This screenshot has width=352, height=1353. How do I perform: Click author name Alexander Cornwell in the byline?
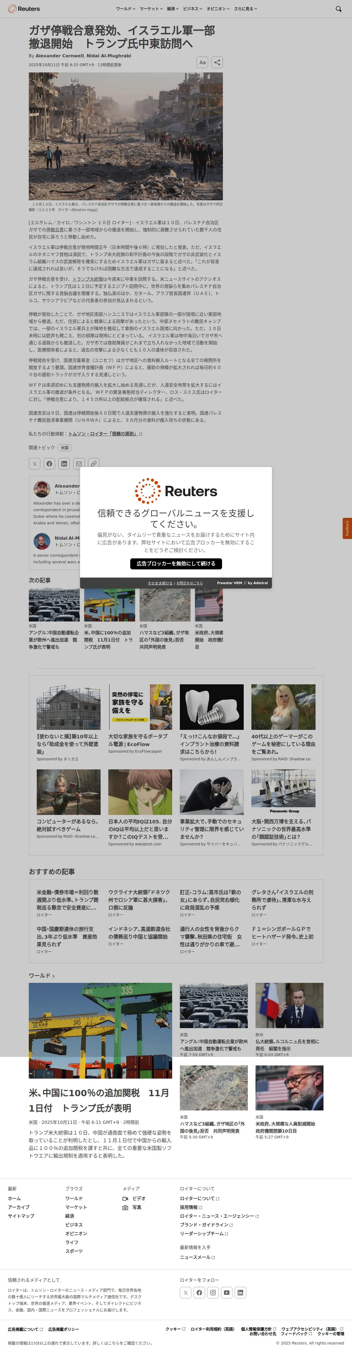[59, 56]
